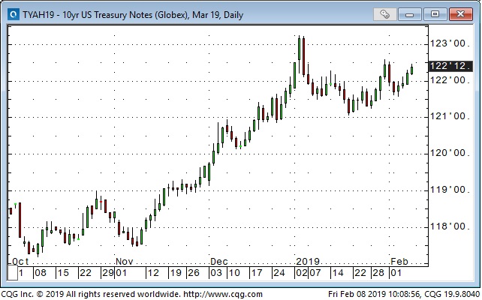Click the 119'00 price scale label
482x300 pixels.
[450, 190]
